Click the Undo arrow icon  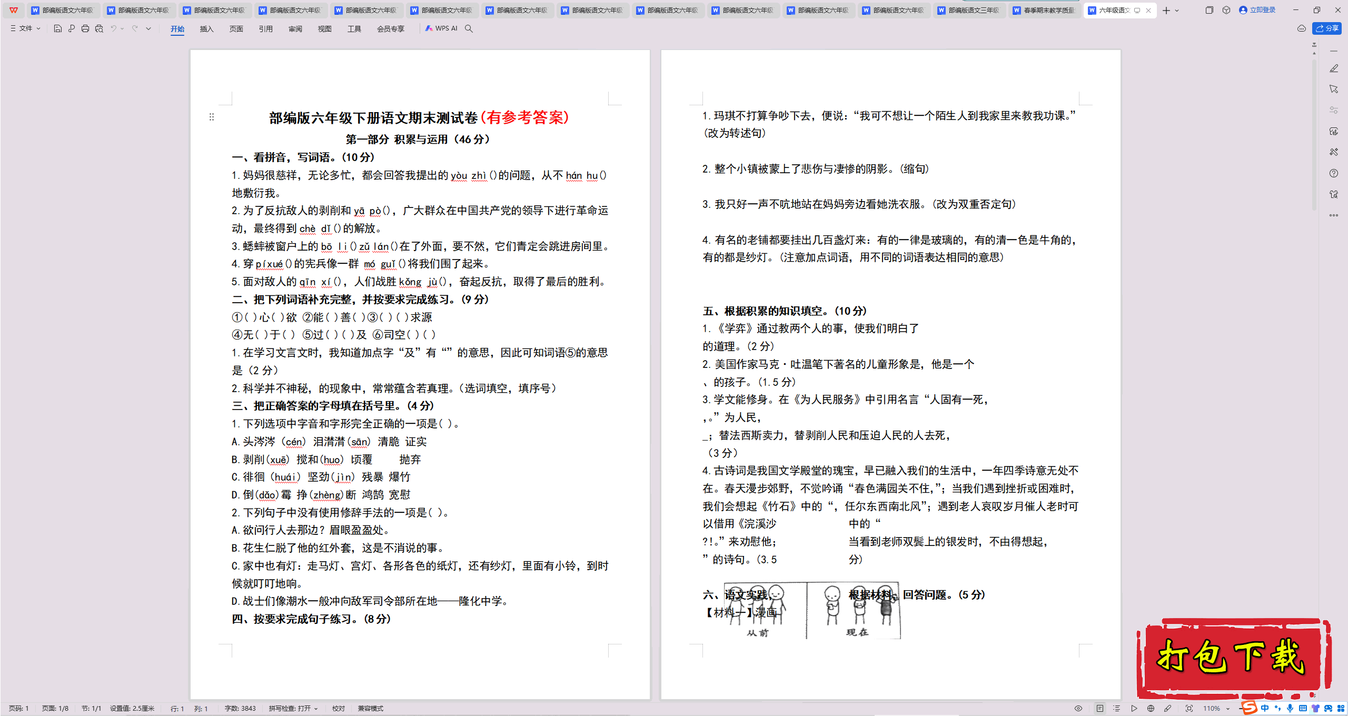(113, 28)
